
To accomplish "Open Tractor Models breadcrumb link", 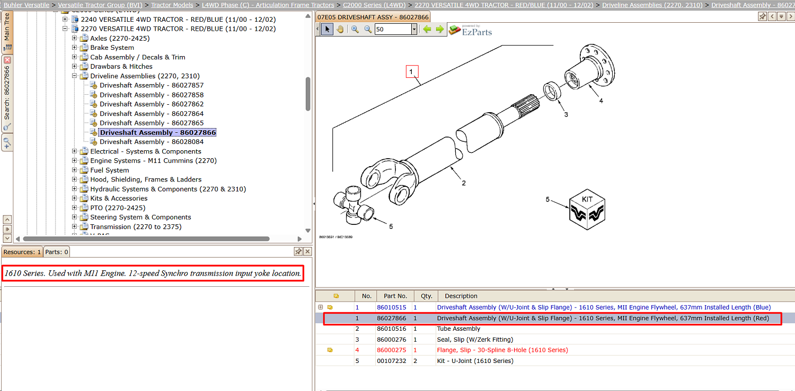I will tap(172, 5).
